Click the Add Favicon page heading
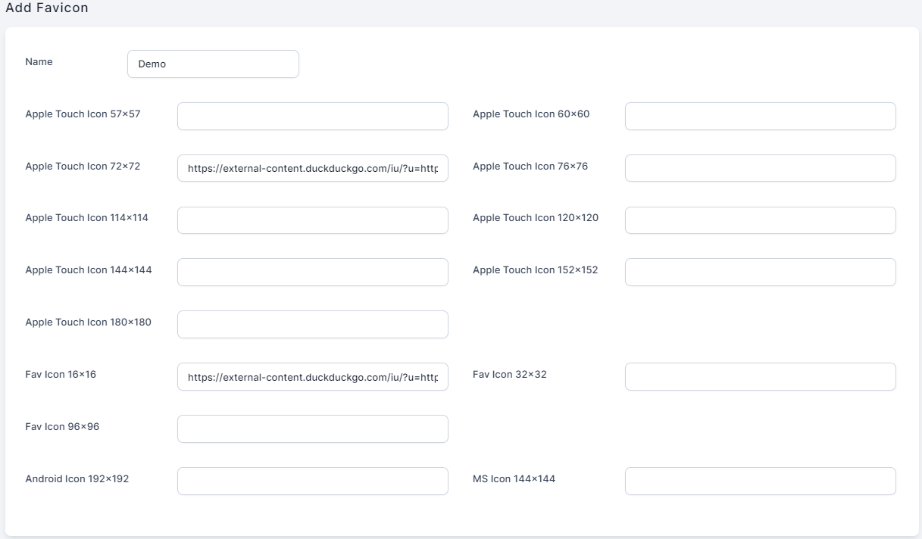The width and height of the screenshot is (922, 539). click(x=47, y=8)
